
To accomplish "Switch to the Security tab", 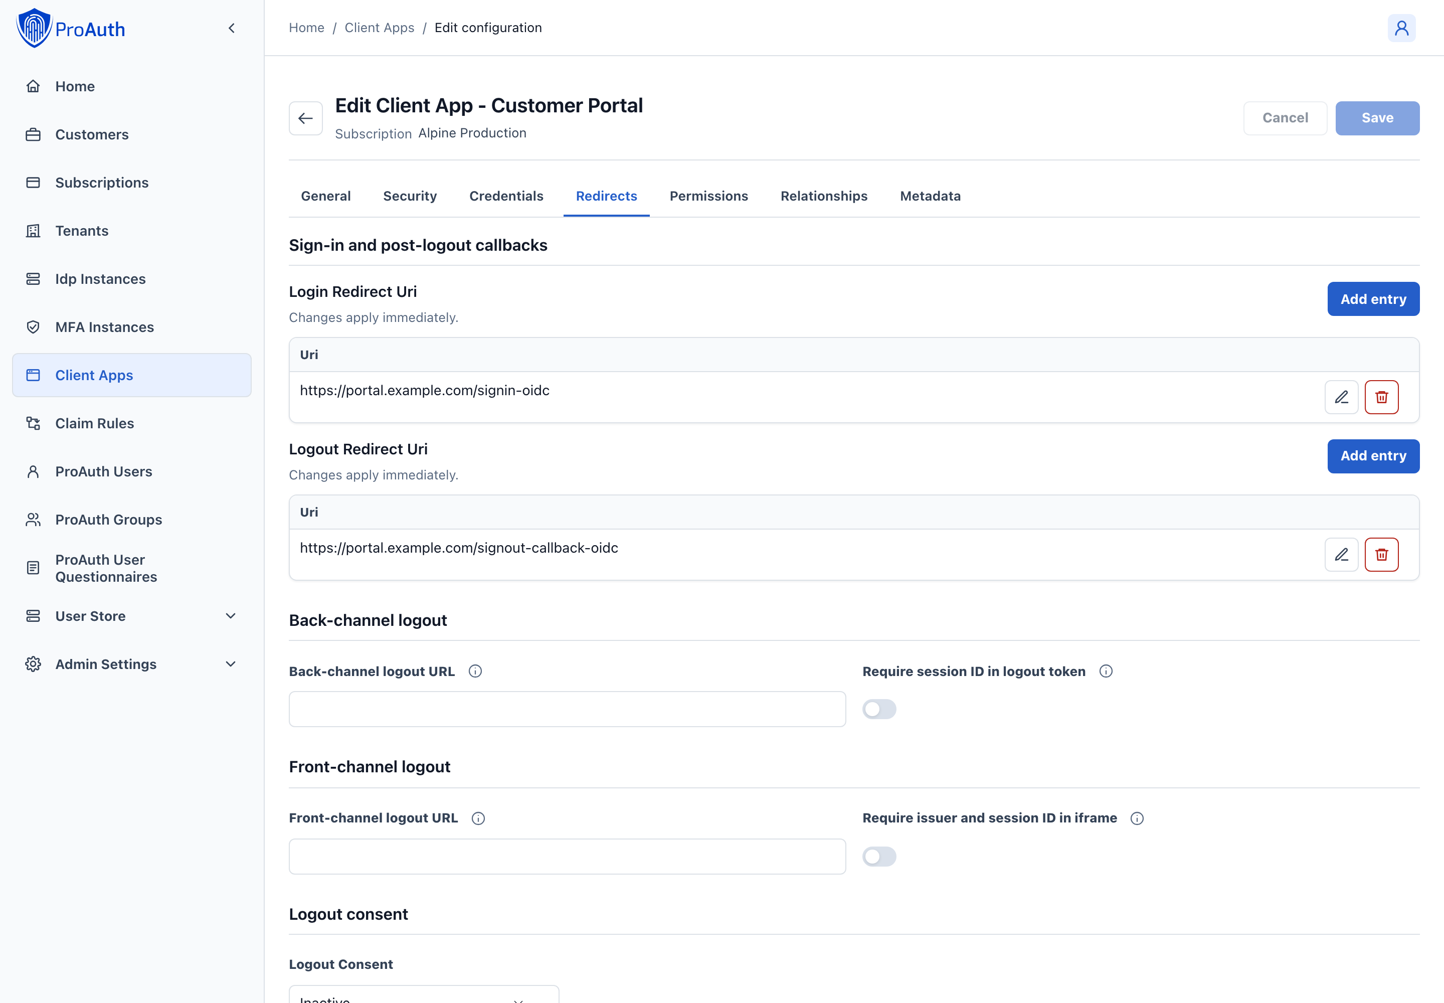I will (410, 196).
